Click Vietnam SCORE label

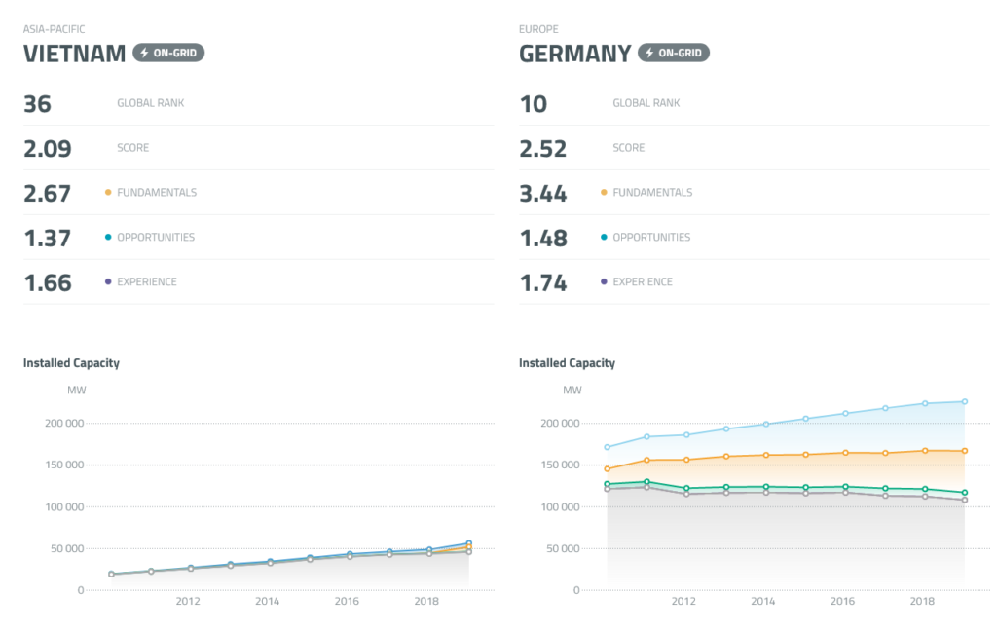coord(132,148)
